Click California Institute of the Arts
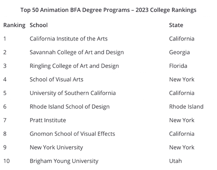 click(x=69, y=39)
